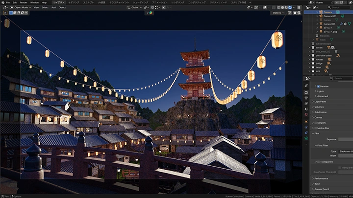Expand the Performance panel
The height and width of the screenshot is (198, 353).
click(321, 178)
